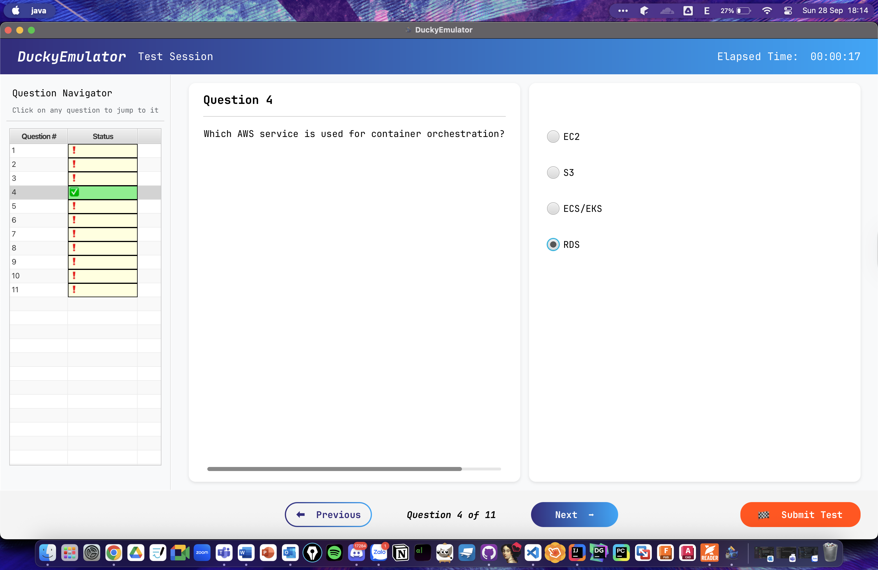Click the green checkmark status for question 4
This screenshot has height=570, width=878.
coord(74,192)
